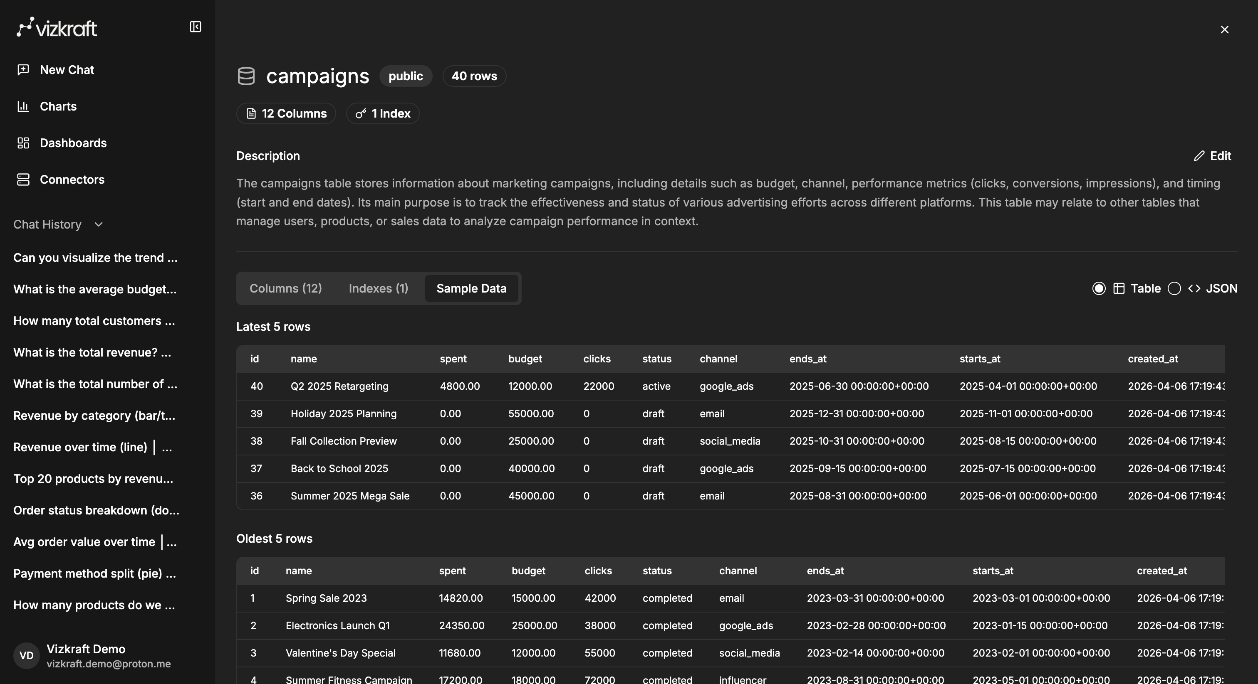
Task: Start a New Chat from the sidebar
Action: tap(67, 69)
